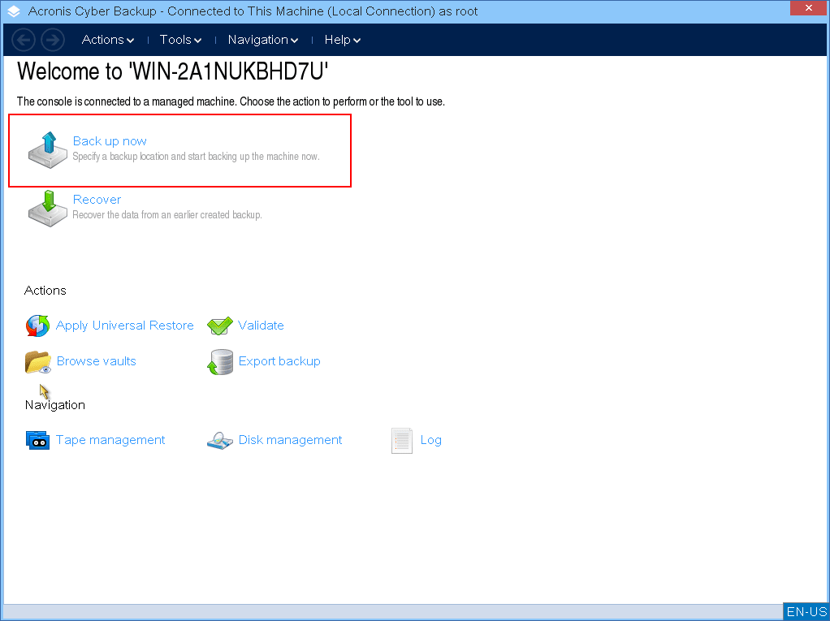Open the Navigation dropdown menu

(x=263, y=40)
